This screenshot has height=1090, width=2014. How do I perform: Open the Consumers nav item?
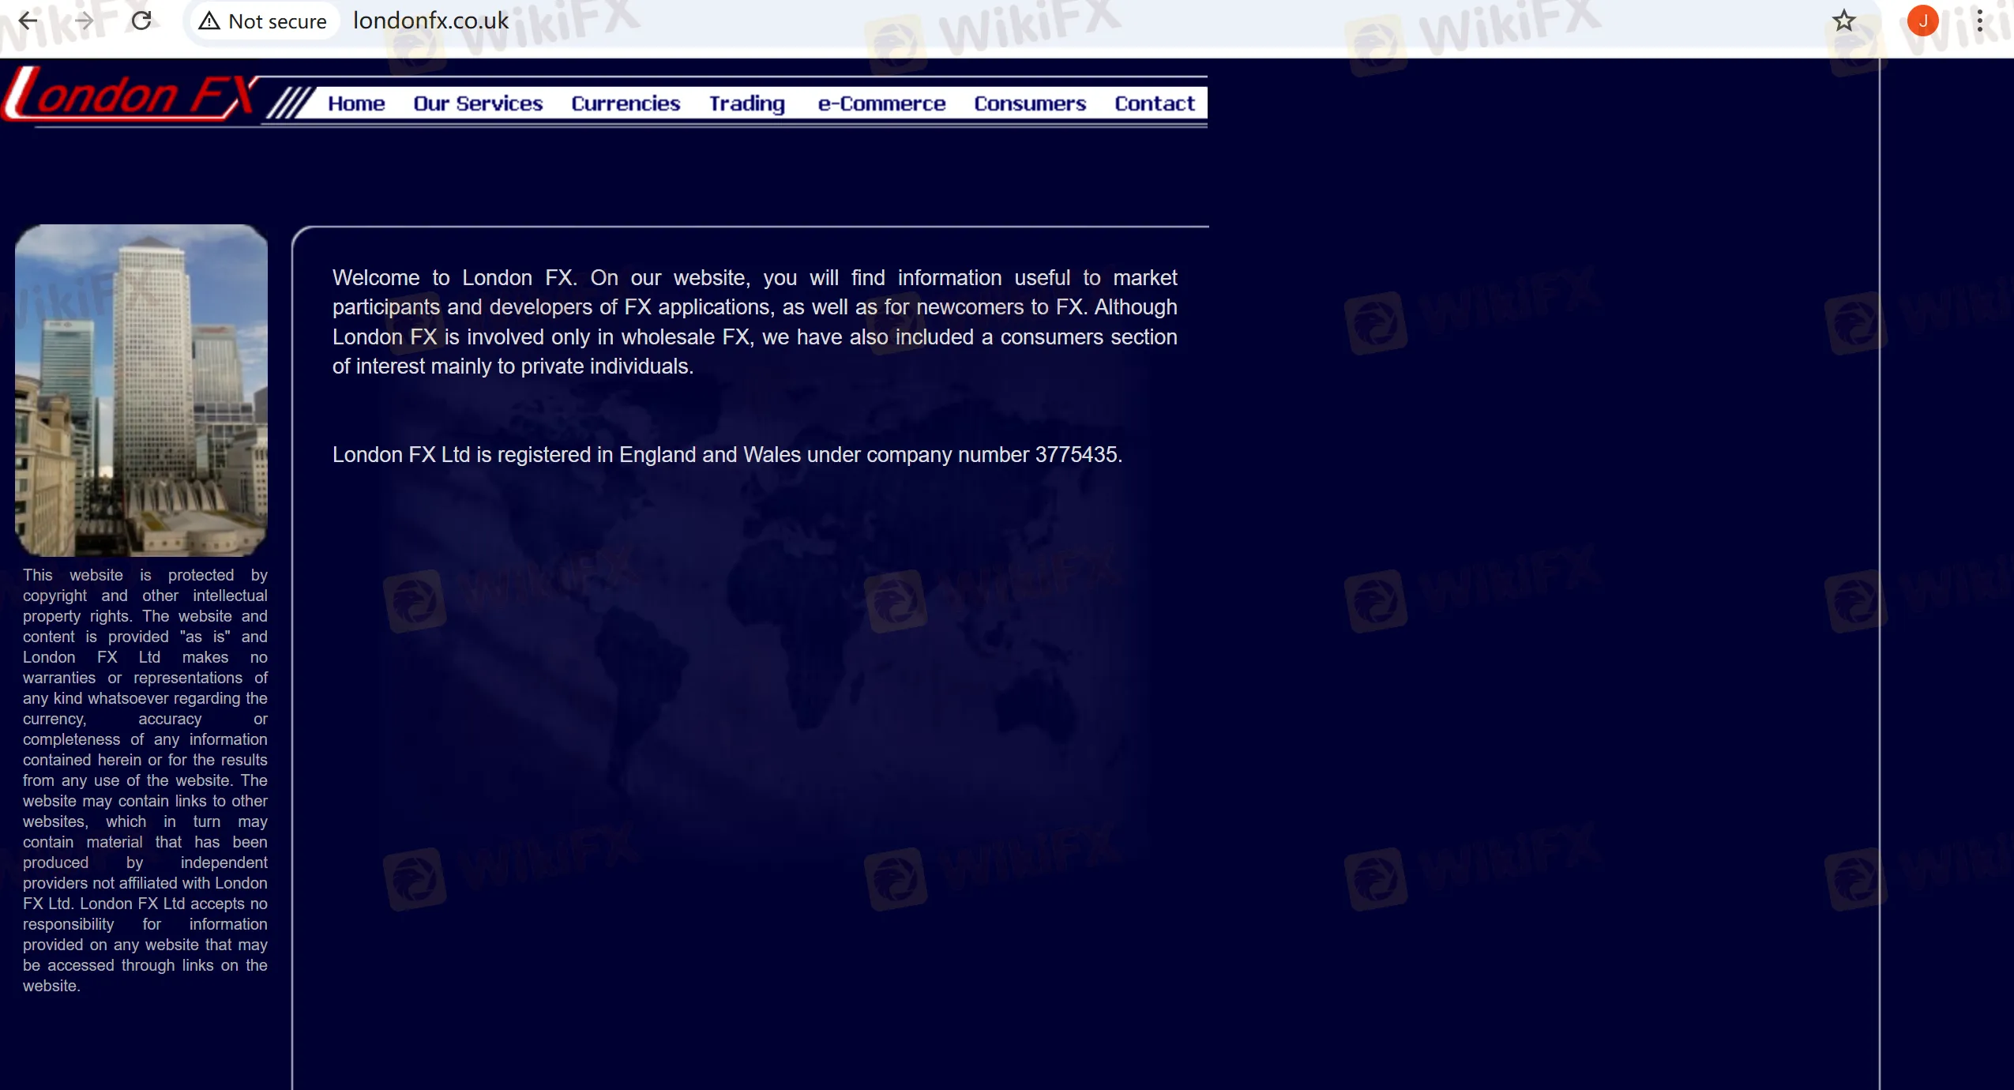[1030, 103]
